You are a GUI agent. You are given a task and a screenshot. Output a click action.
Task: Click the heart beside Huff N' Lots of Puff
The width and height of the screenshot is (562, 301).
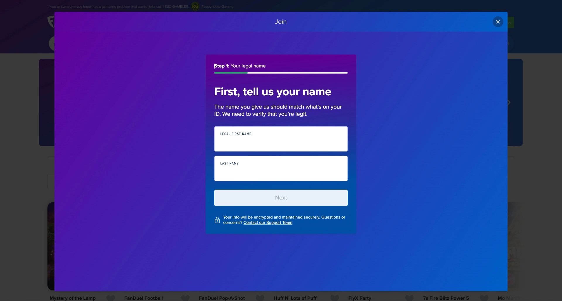[x=334, y=298]
